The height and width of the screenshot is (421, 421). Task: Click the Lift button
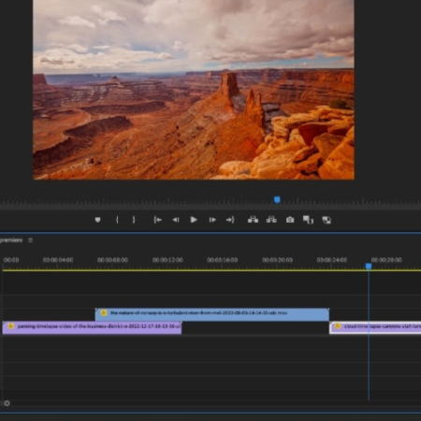click(x=253, y=220)
